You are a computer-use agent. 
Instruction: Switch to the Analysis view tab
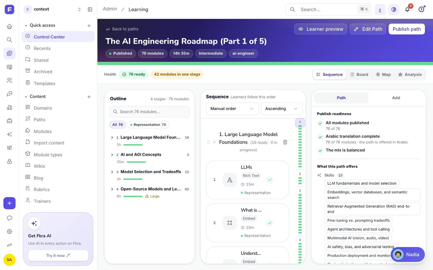coord(410,75)
